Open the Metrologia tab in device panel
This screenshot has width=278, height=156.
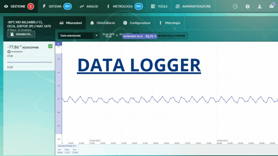point(169,23)
